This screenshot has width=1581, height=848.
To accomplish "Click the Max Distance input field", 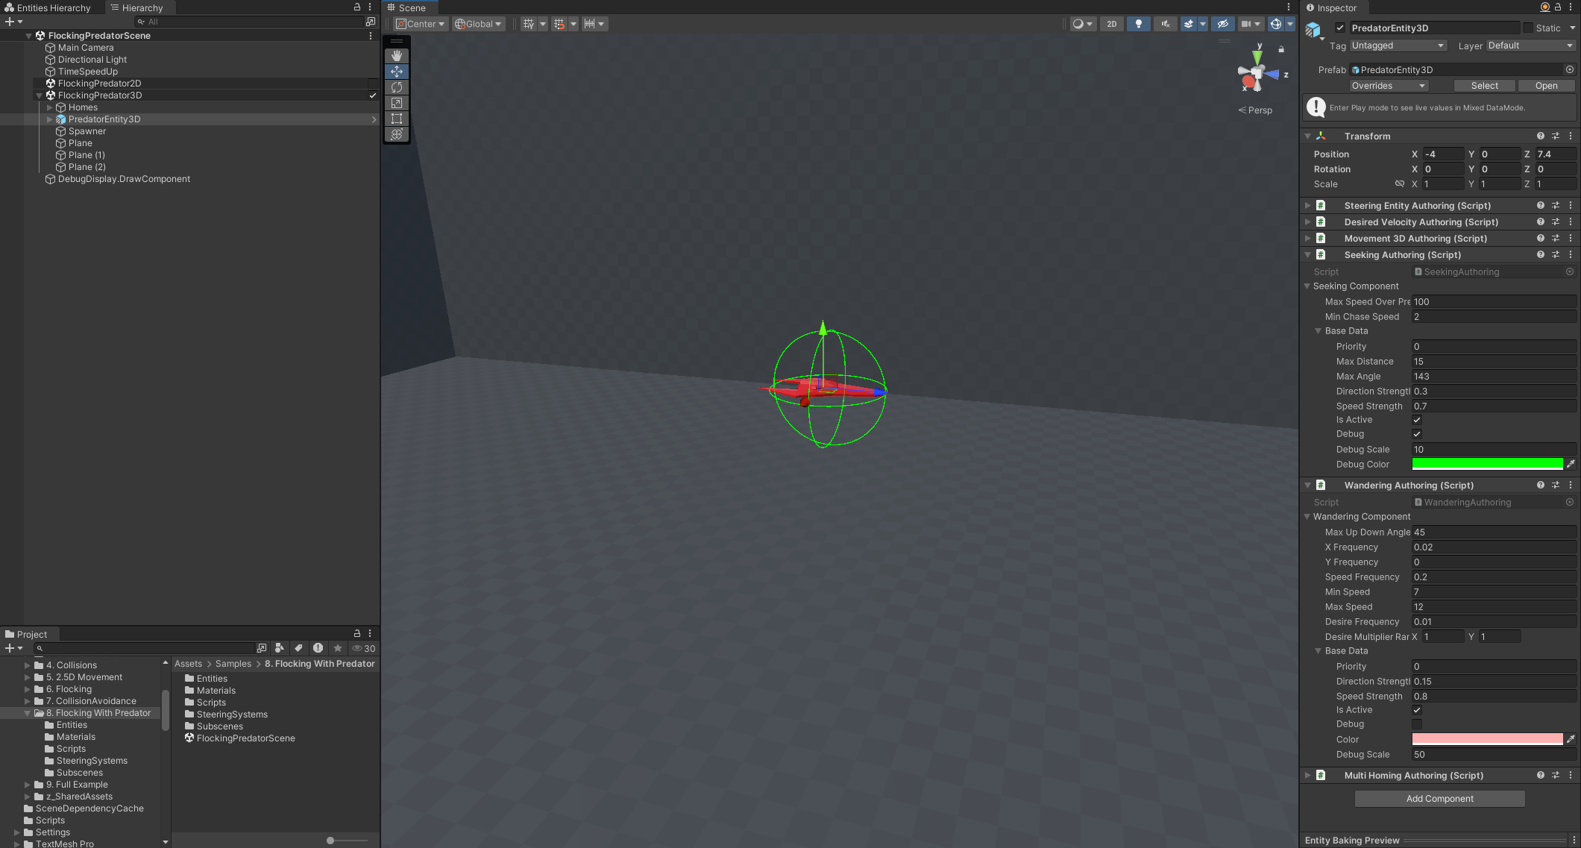I will [x=1493, y=362].
